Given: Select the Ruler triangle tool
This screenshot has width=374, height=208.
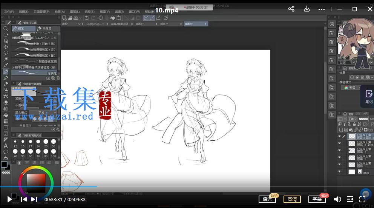Looking at the screenshot, I should pos(6,140).
